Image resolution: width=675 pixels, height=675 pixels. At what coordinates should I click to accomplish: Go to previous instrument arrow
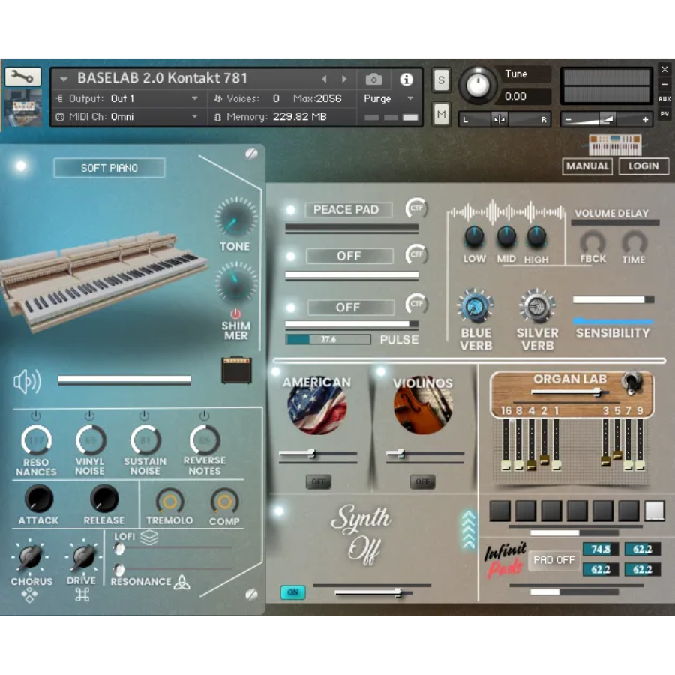point(325,79)
